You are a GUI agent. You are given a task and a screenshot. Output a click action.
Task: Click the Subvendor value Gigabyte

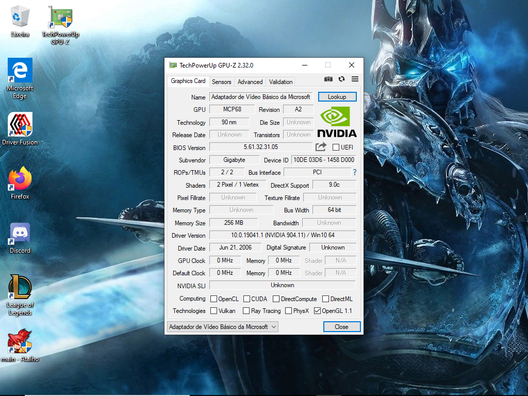(235, 160)
